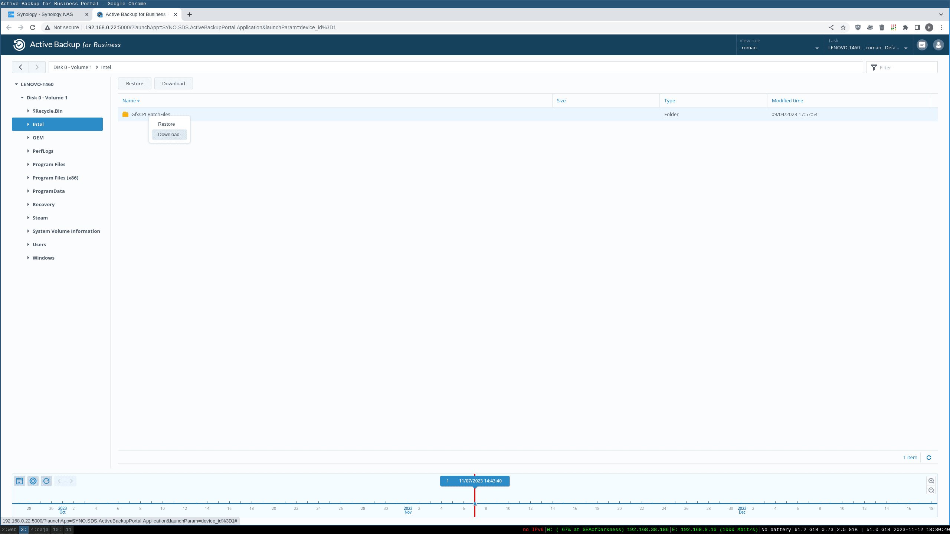Zoom in on the timeline
Viewport: 950px width, 534px height.
(931, 481)
